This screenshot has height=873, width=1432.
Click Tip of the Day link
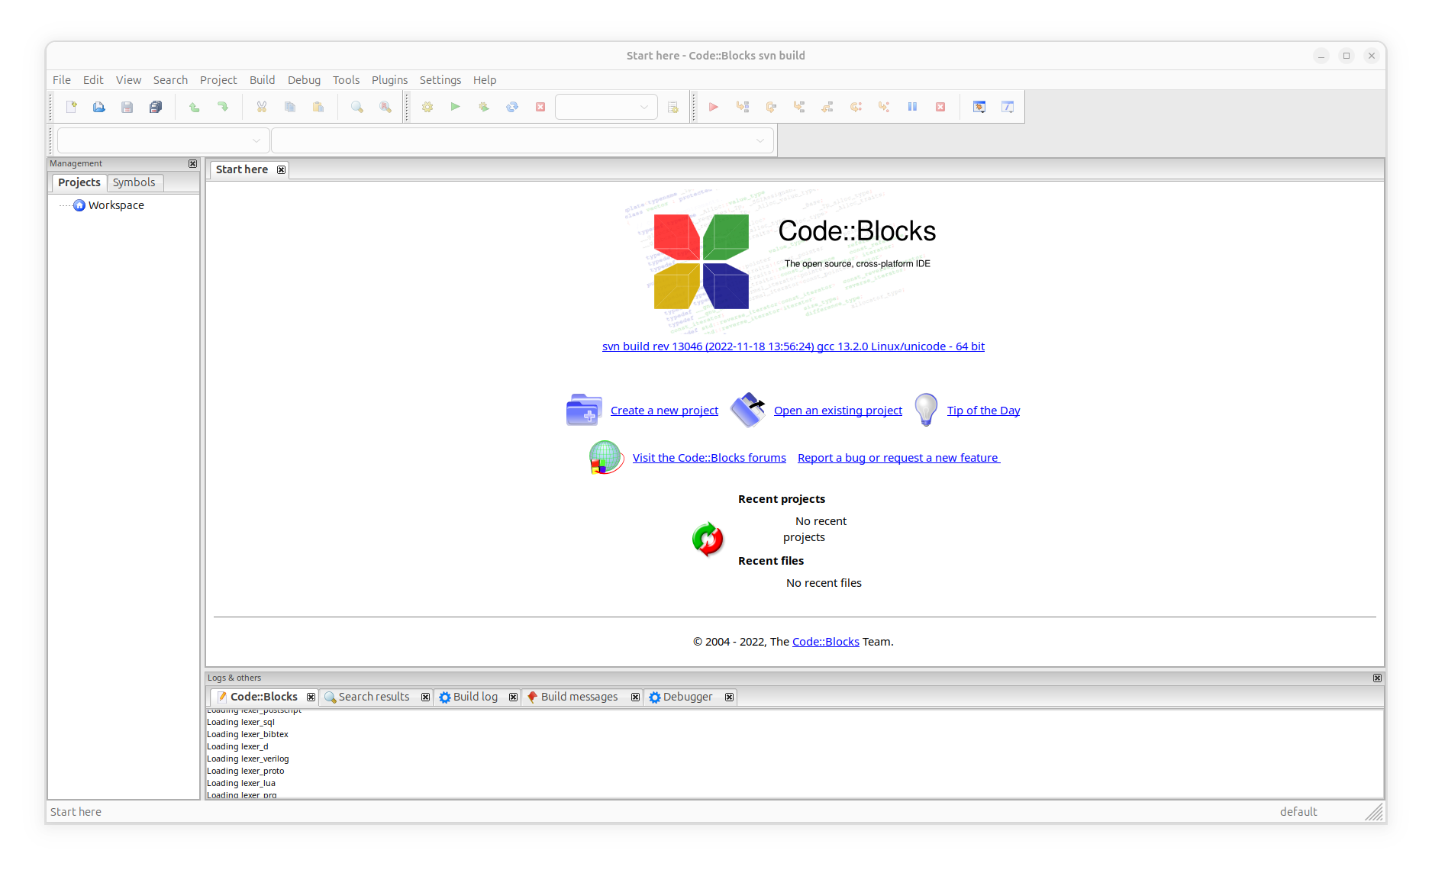pyautogui.click(x=983, y=411)
